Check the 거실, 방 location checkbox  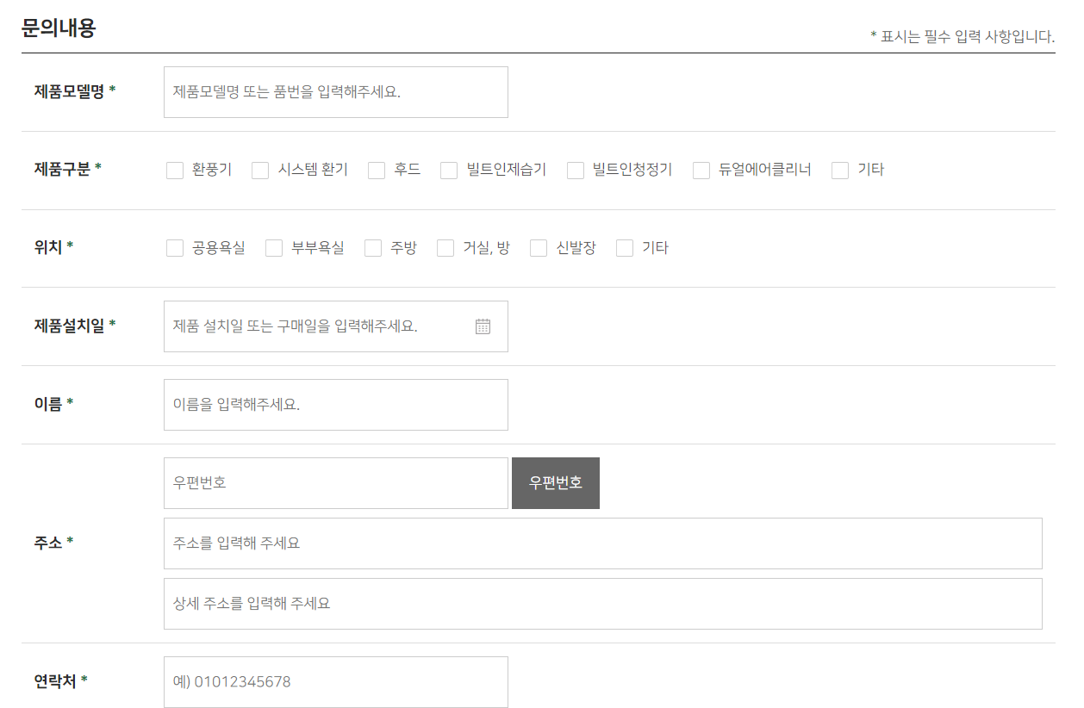click(x=445, y=247)
